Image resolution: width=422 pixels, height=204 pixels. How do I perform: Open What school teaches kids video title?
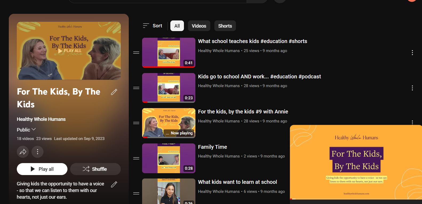(252, 41)
